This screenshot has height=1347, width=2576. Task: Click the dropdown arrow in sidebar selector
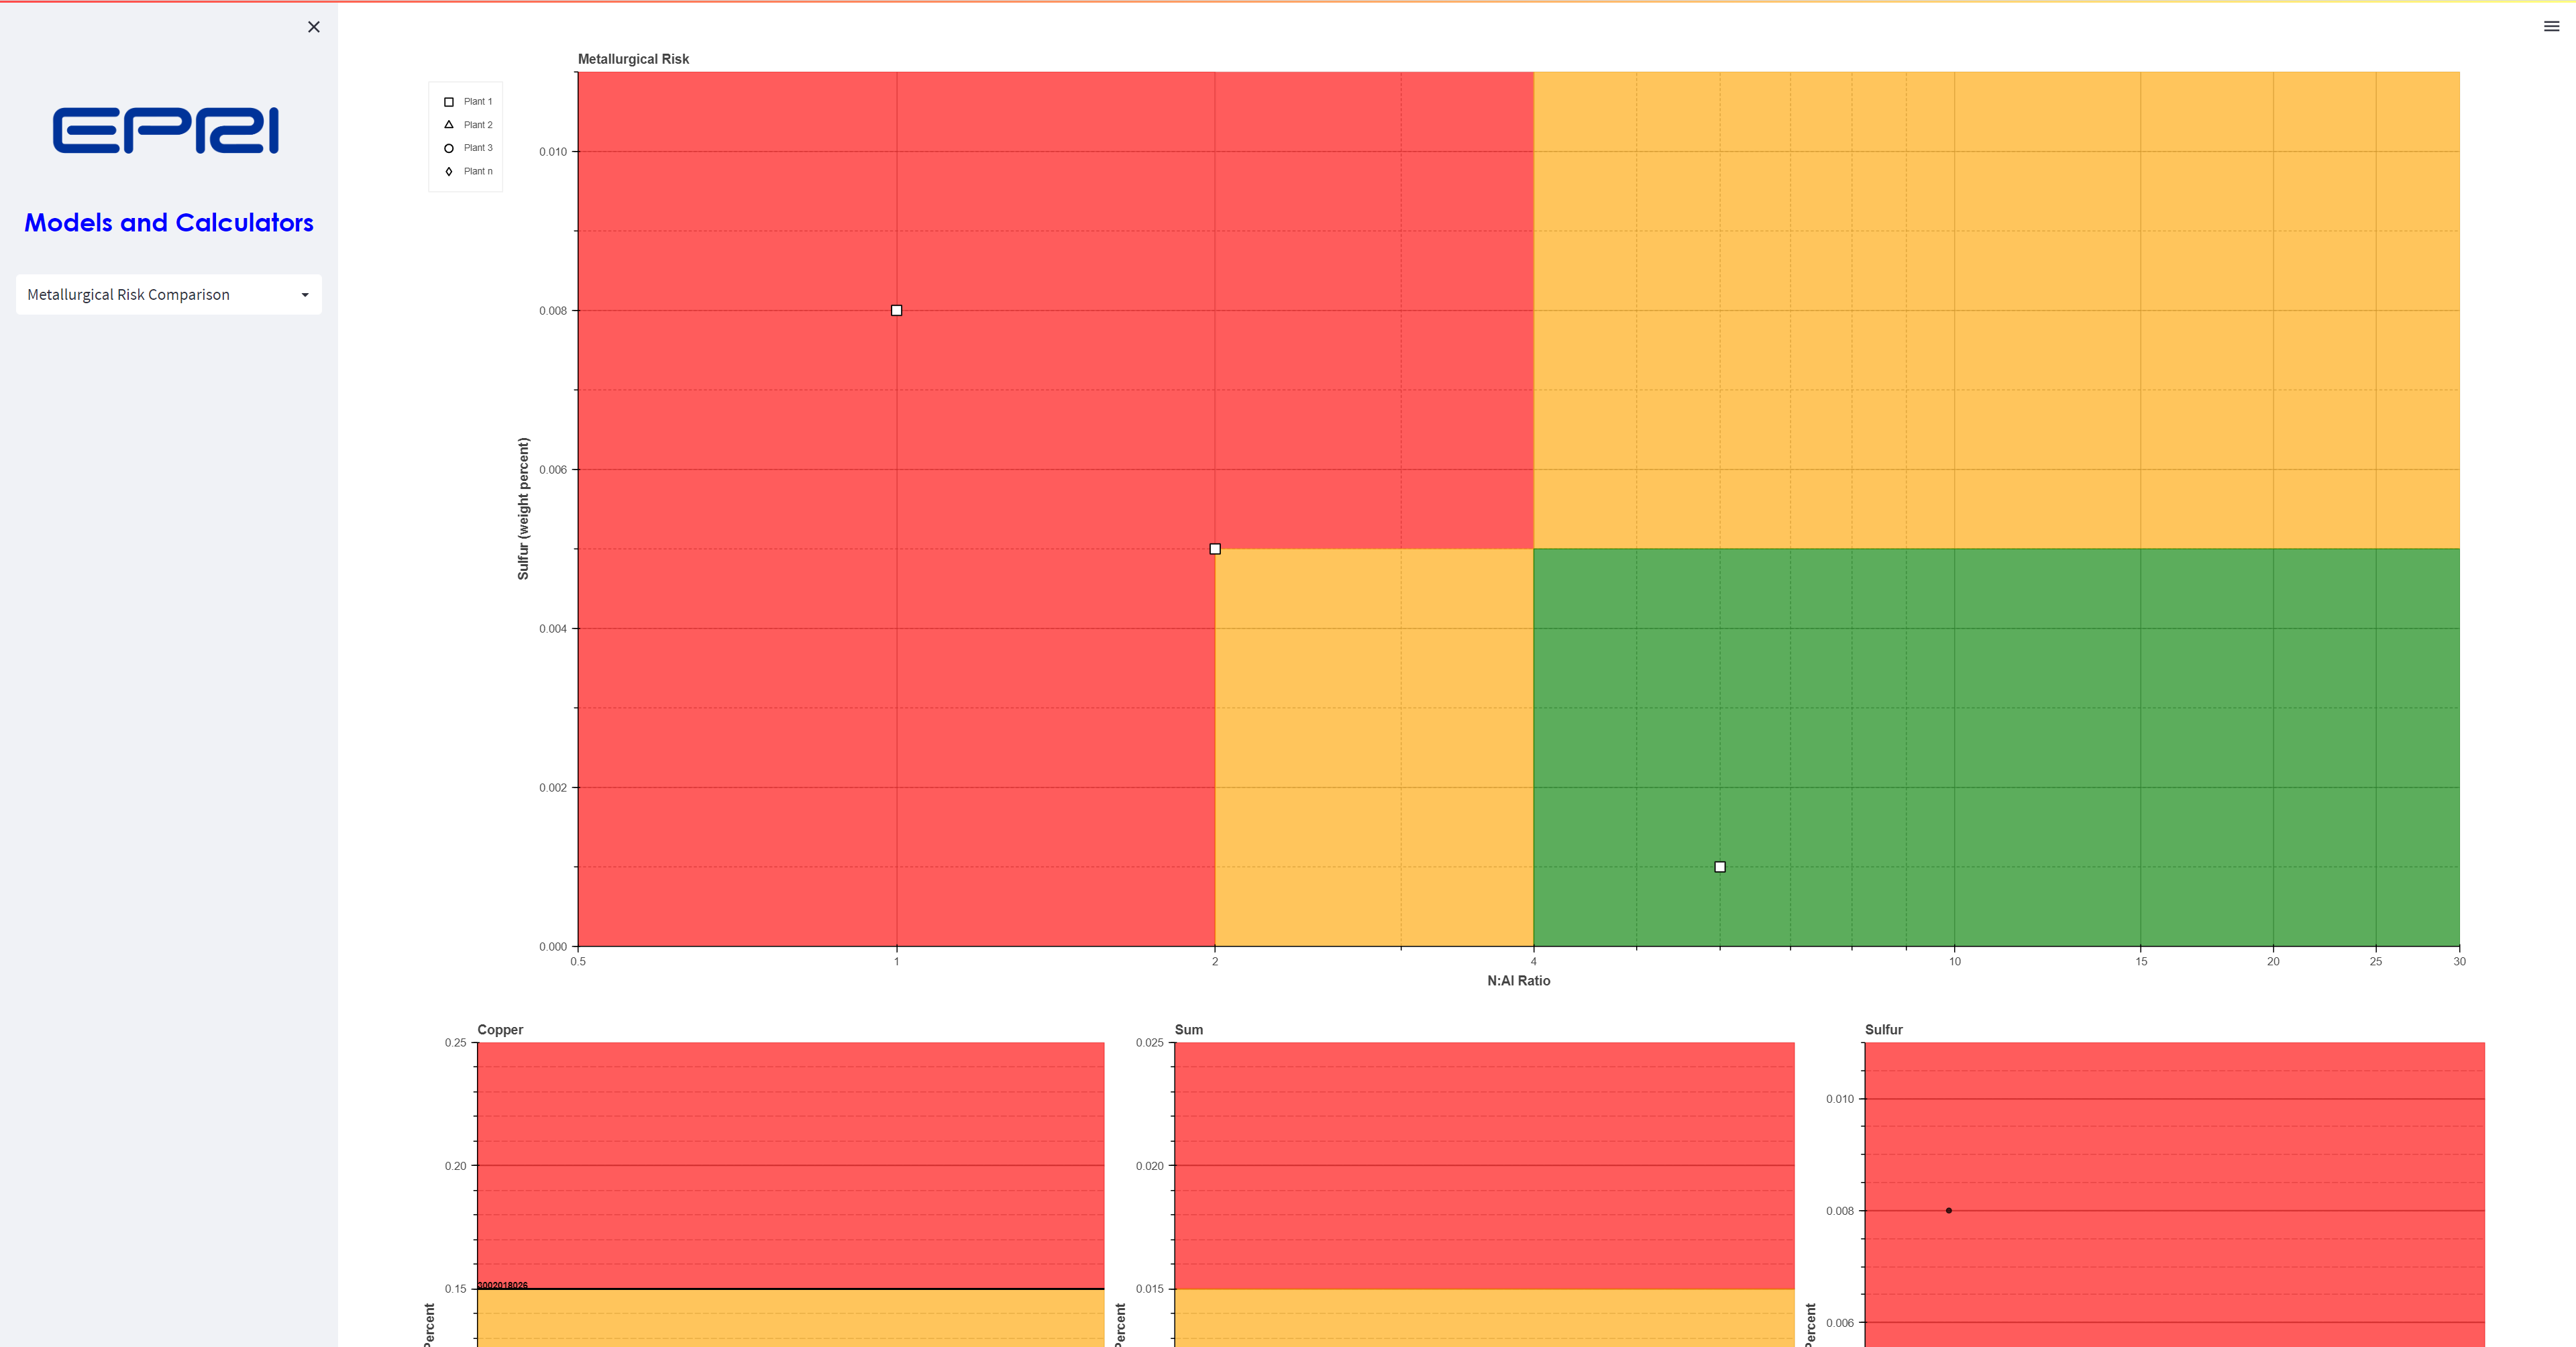(x=305, y=295)
